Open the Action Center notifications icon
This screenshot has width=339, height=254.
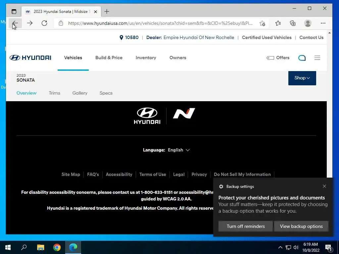pyautogui.click(x=328, y=247)
